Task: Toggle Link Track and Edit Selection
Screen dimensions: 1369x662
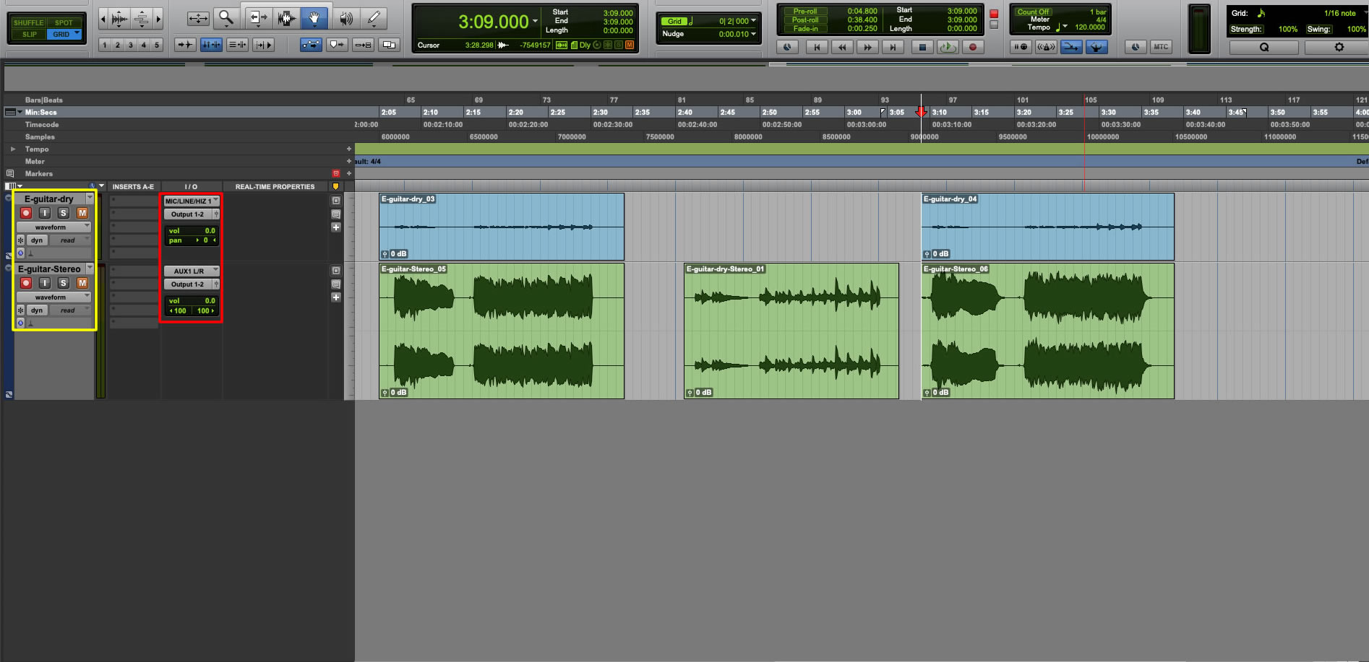Action: 238,45
